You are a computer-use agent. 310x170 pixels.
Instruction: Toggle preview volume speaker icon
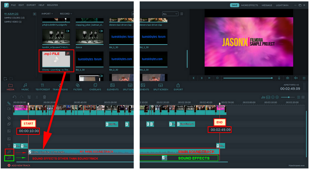pos(296,78)
